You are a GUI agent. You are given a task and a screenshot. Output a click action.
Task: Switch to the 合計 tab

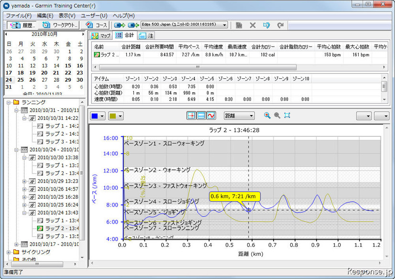(125, 35)
